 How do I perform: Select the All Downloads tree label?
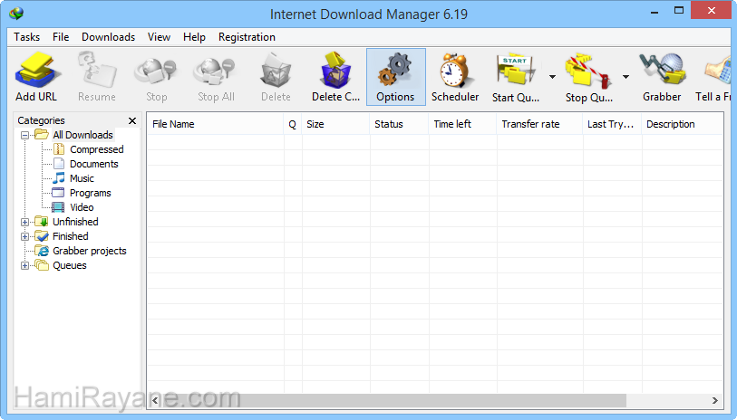(x=82, y=135)
